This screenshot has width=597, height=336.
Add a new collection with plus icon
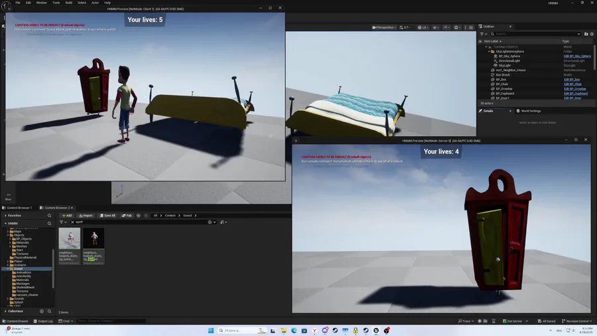tap(42, 311)
